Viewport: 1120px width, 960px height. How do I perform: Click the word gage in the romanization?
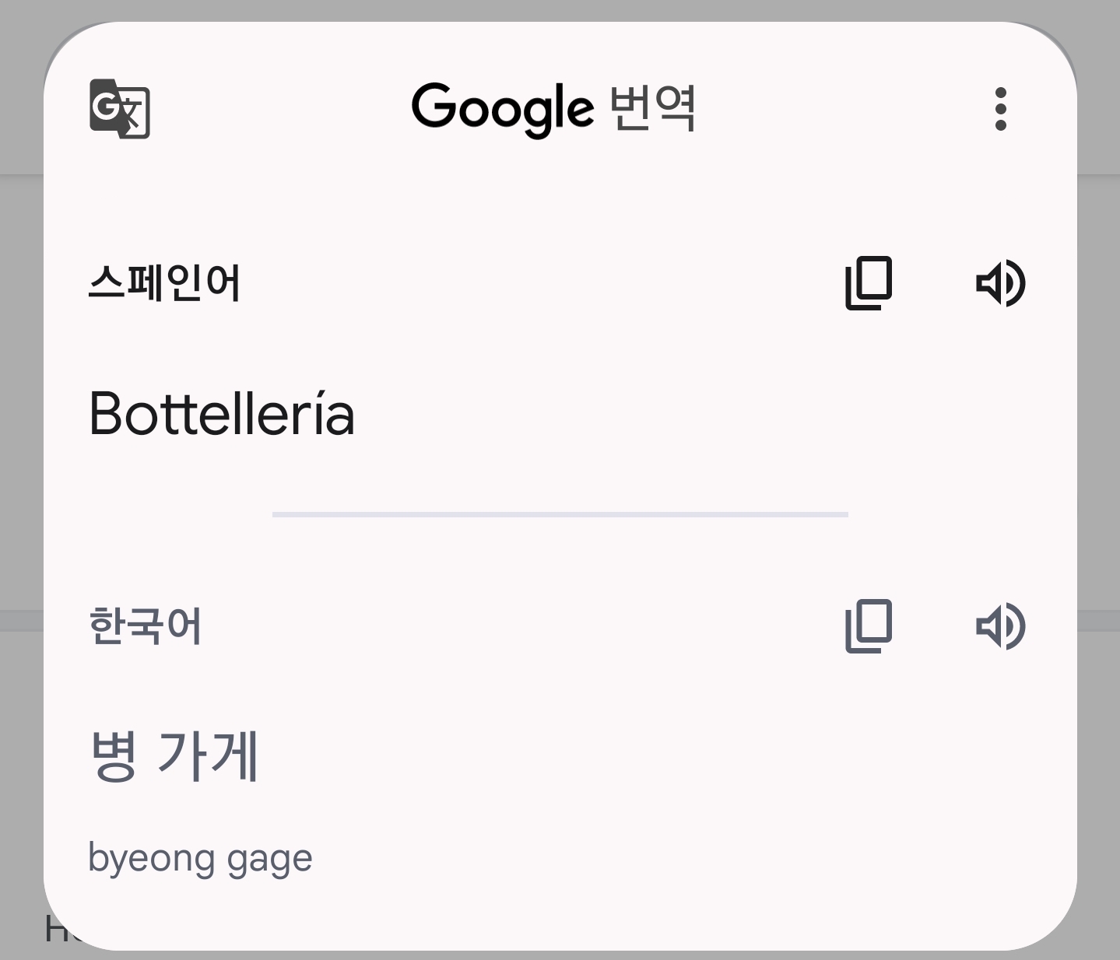click(269, 860)
